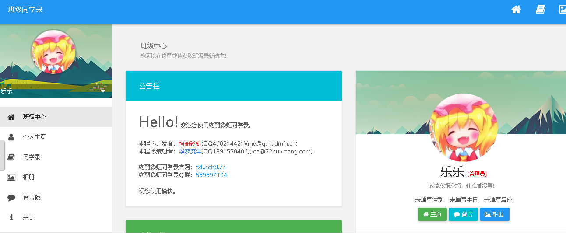The width and height of the screenshot is (566, 233).
Task: Click the person icon beside 个人主页
Action: pos(11,137)
